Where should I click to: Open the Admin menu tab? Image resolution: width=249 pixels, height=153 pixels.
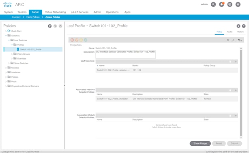[97, 12]
